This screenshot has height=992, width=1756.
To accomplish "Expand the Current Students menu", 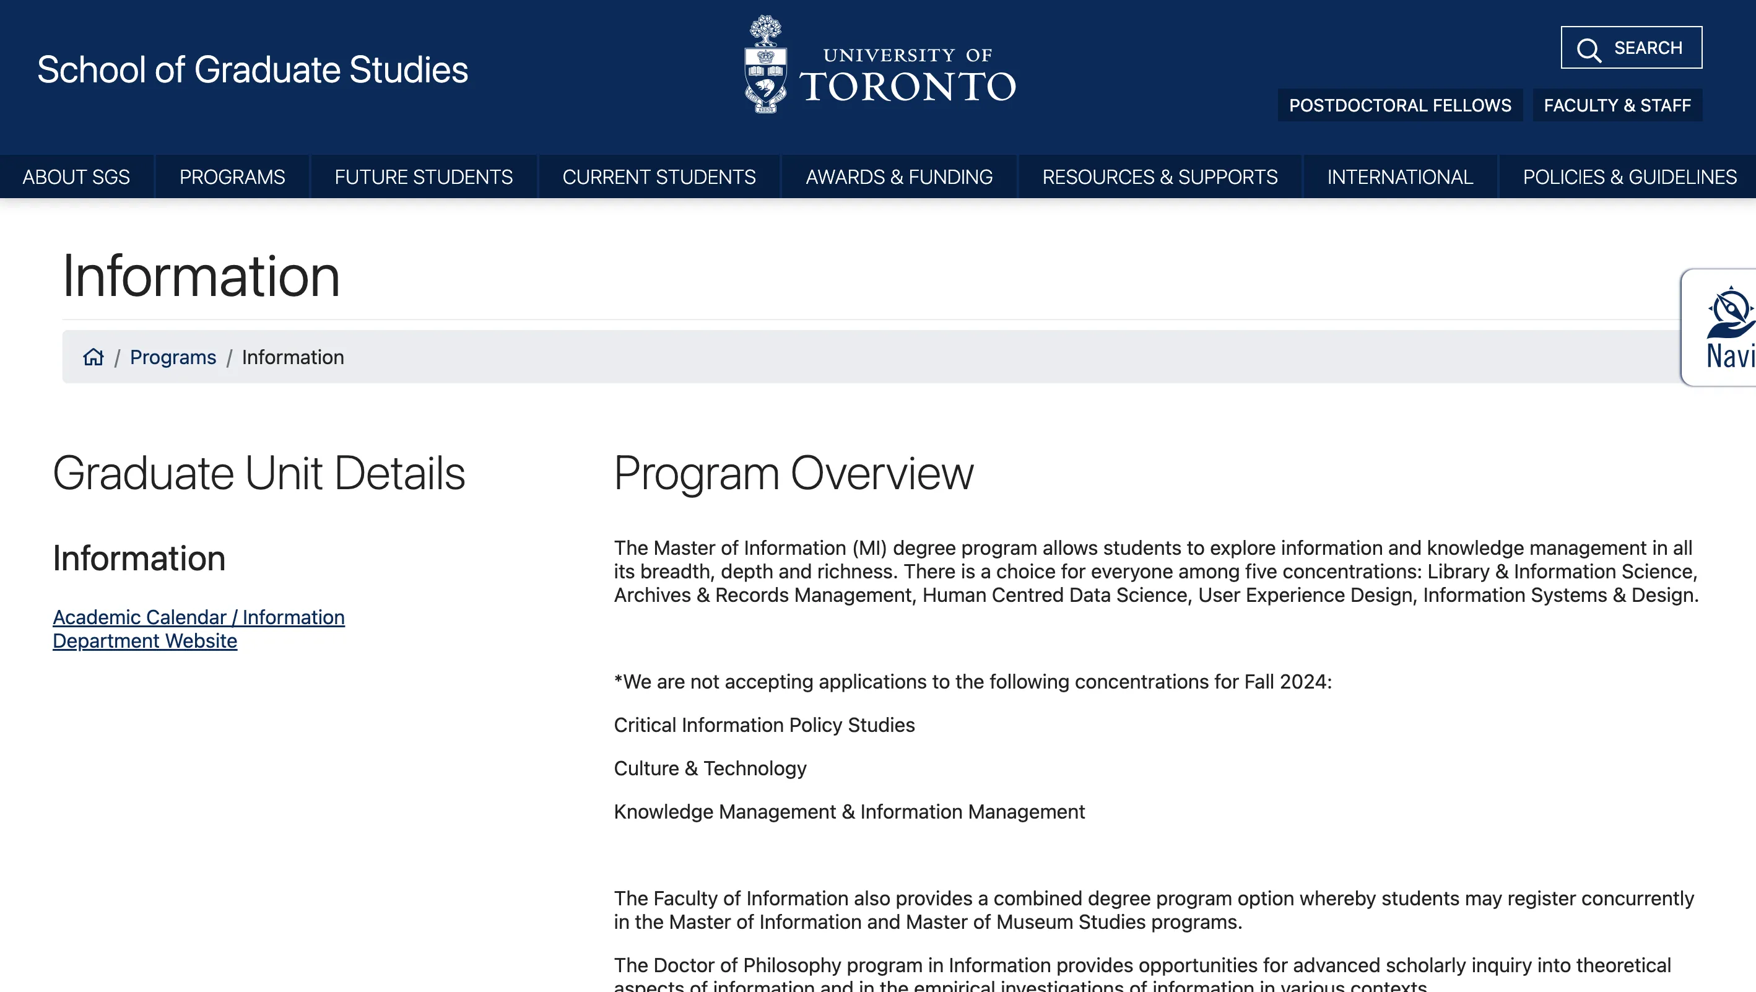I will pos(659,176).
